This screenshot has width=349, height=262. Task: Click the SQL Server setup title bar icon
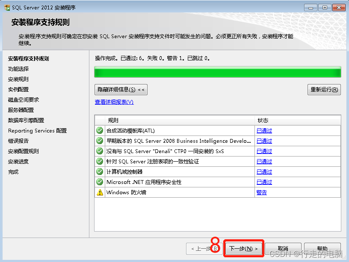click(x=7, y=8)
